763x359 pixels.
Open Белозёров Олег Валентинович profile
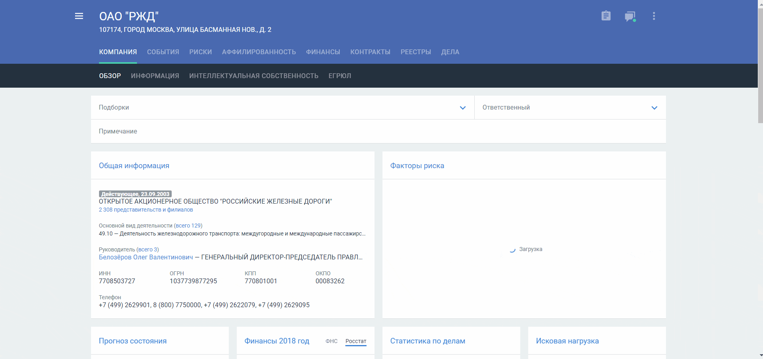146,257
